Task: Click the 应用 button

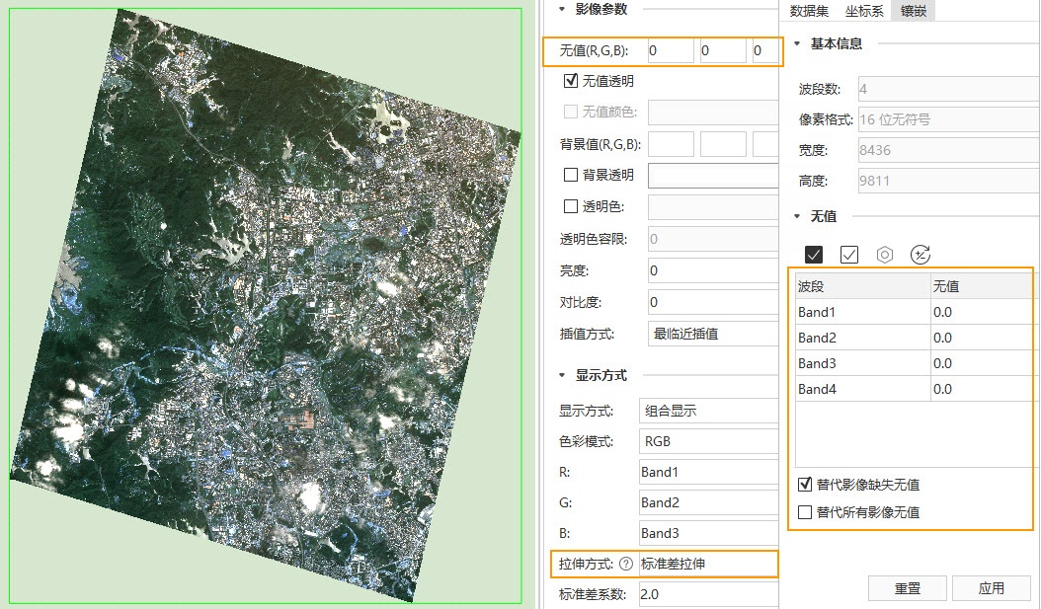Action: (x=991, y=588)
